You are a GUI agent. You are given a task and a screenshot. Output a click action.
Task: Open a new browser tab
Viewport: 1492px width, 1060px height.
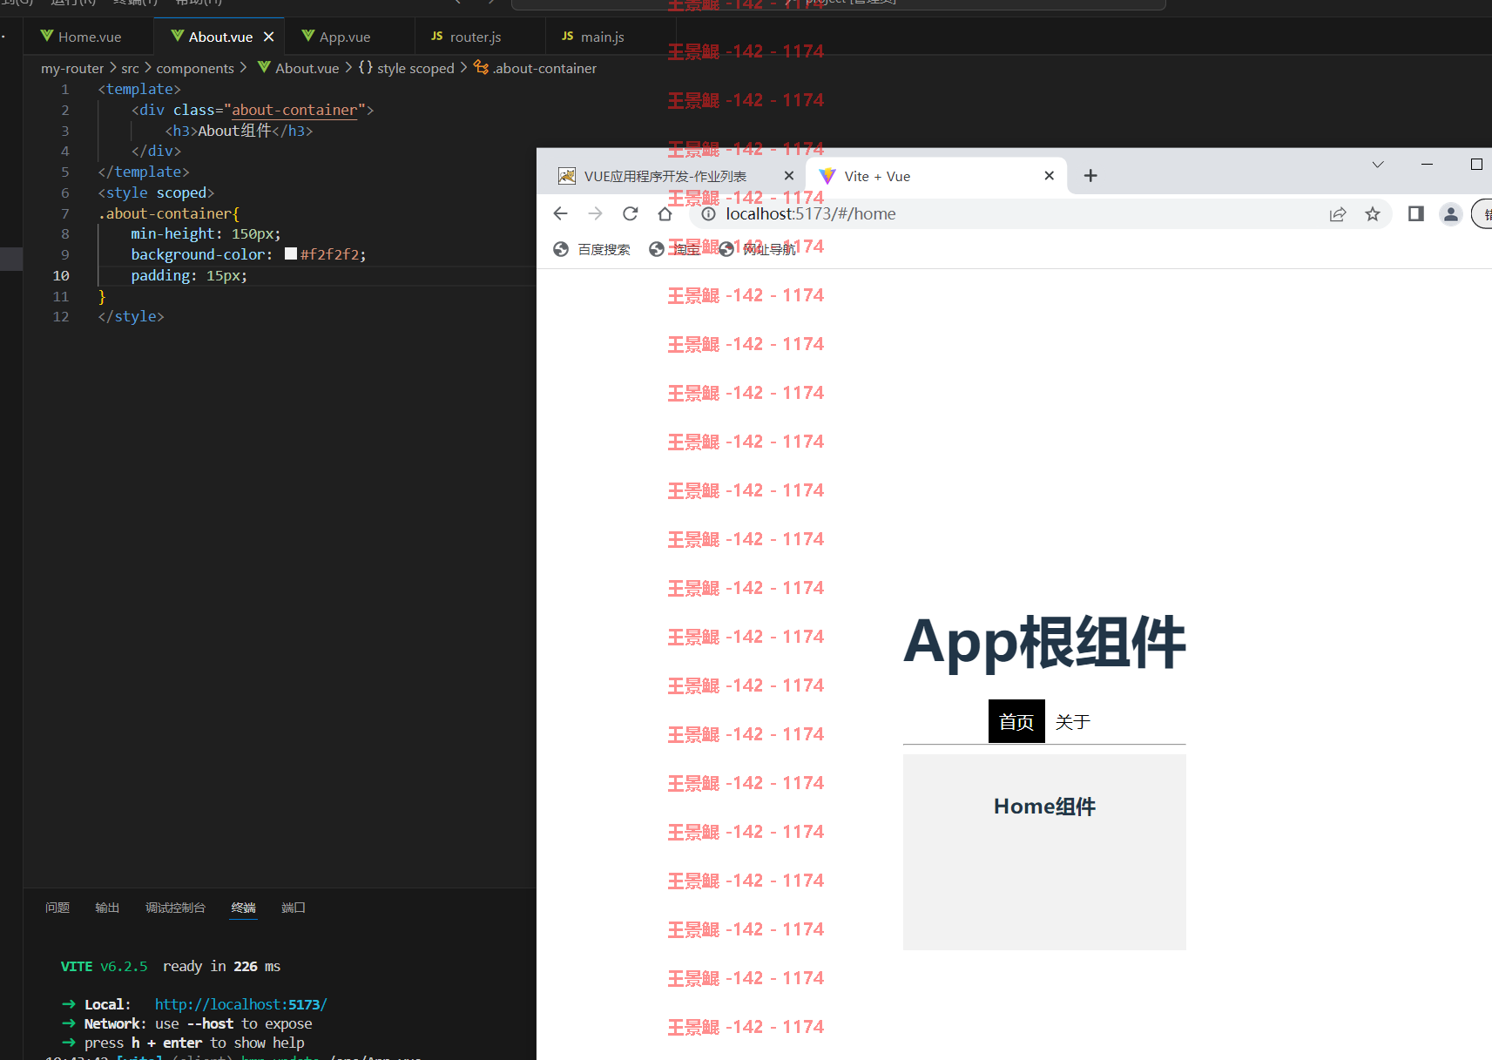click(1090, 176)
